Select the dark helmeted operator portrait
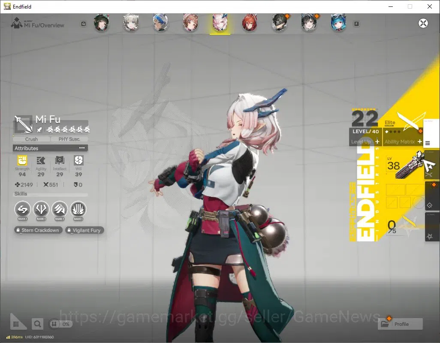The image size is (440, 343). coord(280,22)
